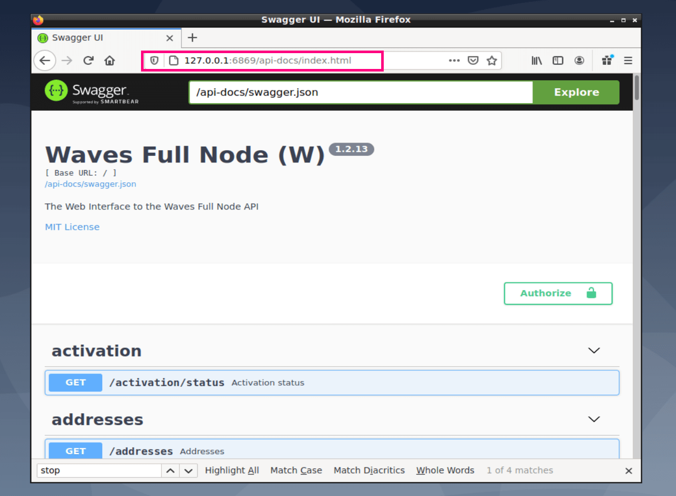Viewport: 676px width, 496px height.
Task: Click the Base URL text
Action: pyautogui.click(x=81, y=173)
